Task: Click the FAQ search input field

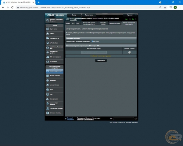Action: point(124,119)
